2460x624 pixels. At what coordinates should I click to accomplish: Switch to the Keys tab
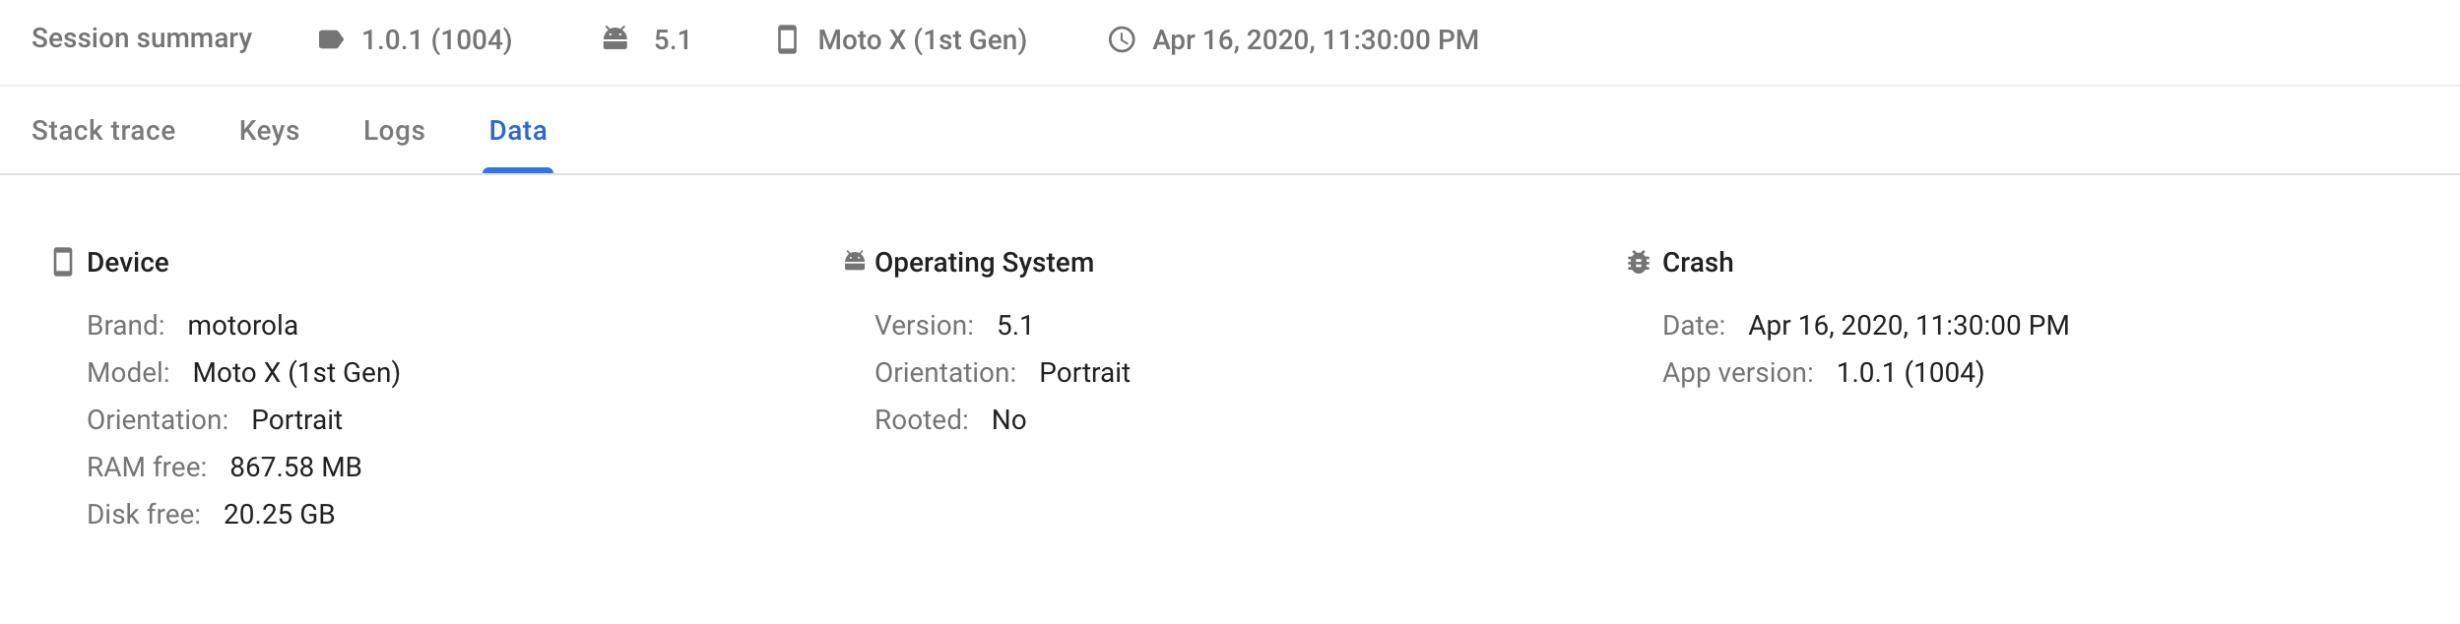(x=269, y=131)
